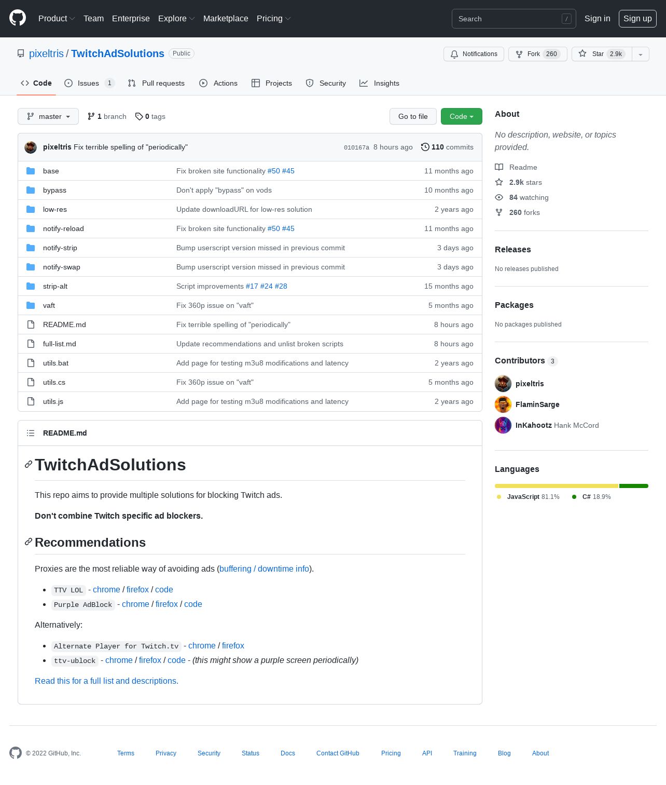Open the green Code dropdown button
This screenshot has height=785, width=666.
coord(462,116)
